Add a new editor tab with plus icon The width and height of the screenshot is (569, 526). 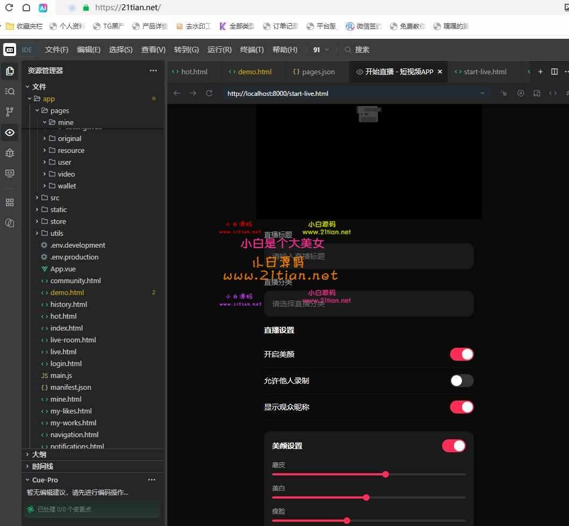click(x=540, y=72)
